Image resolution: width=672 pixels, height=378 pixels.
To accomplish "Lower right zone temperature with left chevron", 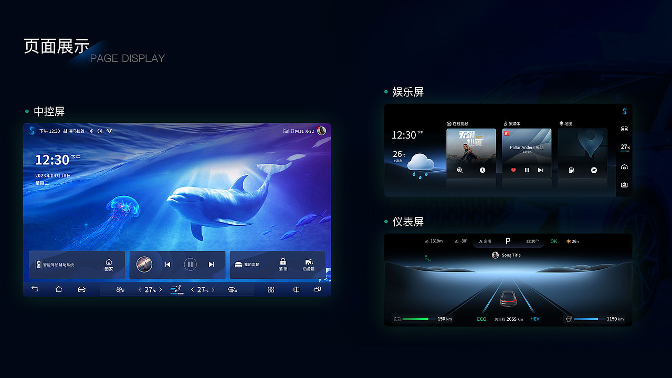I will (192, 290).
